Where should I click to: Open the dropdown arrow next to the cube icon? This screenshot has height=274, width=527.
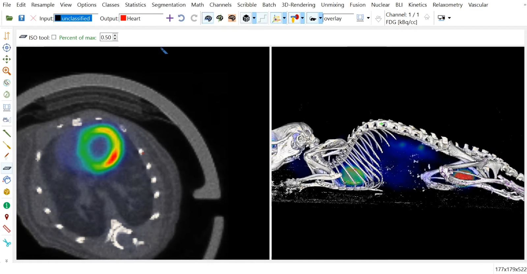[254, 18]
